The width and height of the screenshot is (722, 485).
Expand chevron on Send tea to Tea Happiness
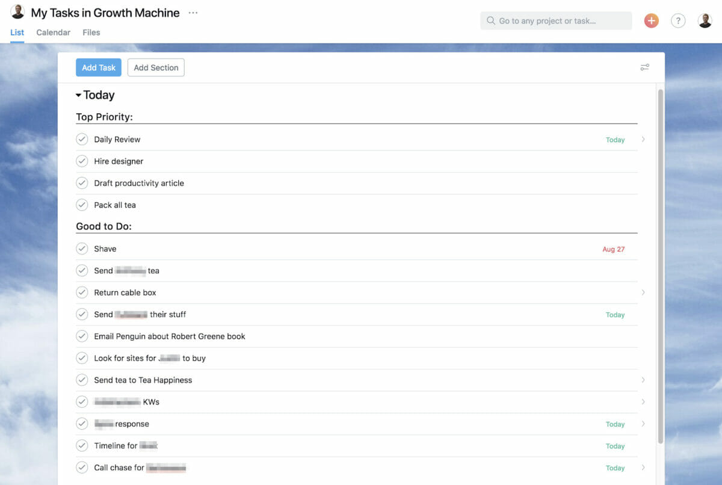tap(643, 380)
